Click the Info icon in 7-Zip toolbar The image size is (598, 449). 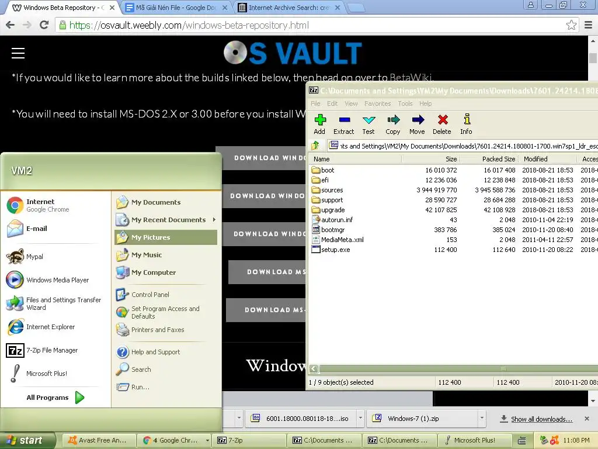466,125
